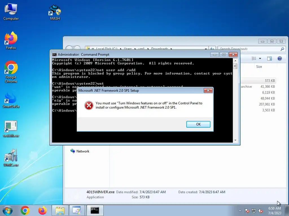Screen dimensions: 289x216
Task: Open the view options dropdown arrow in Explorer
Action: [x=260, y=58]
